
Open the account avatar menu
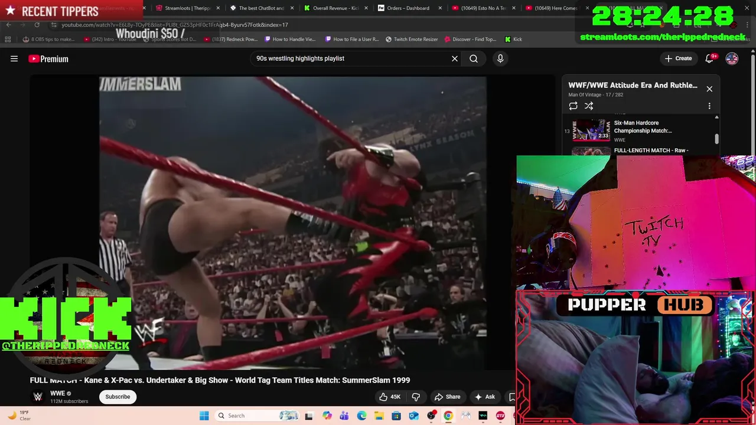(732, 58)
